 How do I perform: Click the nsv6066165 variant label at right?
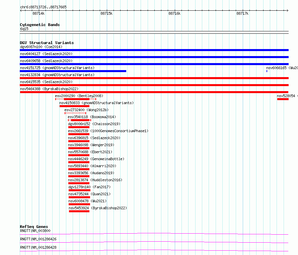pyautogui.click(x=282, y=68)
